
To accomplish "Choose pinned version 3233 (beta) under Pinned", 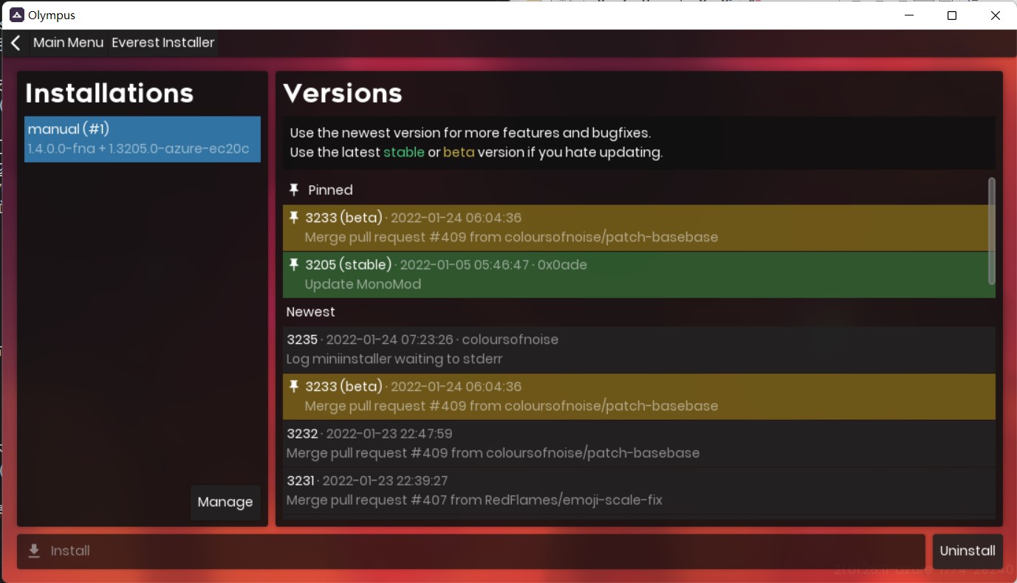I will (x=639, y=228).
